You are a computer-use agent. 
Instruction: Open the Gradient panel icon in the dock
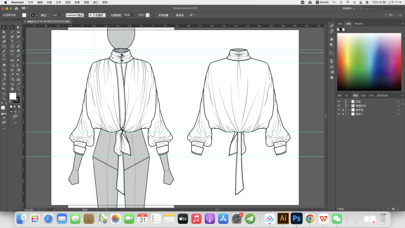click(x=331, y=72)
